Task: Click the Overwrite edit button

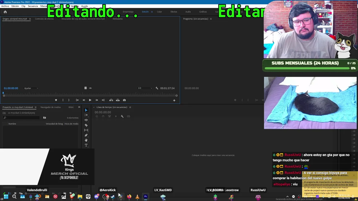Action: pos(118,100)
